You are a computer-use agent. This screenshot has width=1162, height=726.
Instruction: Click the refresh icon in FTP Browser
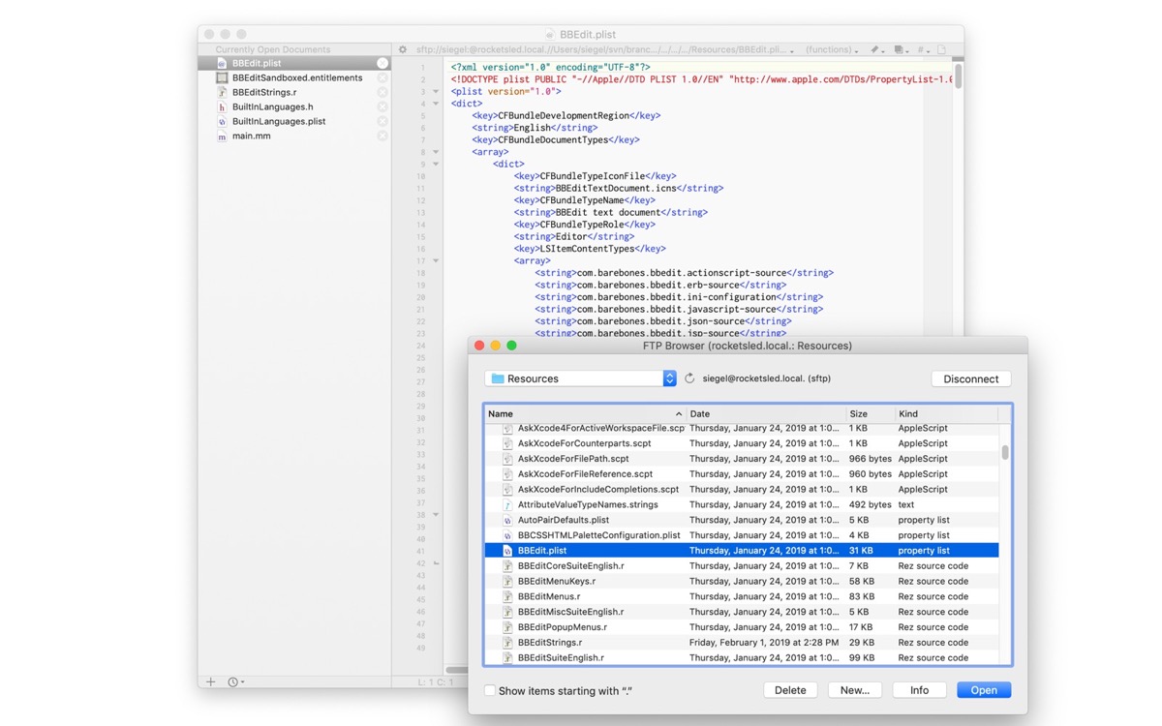point(689,378)
